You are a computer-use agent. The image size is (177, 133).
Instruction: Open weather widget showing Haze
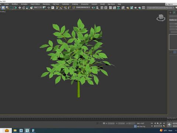166,130
